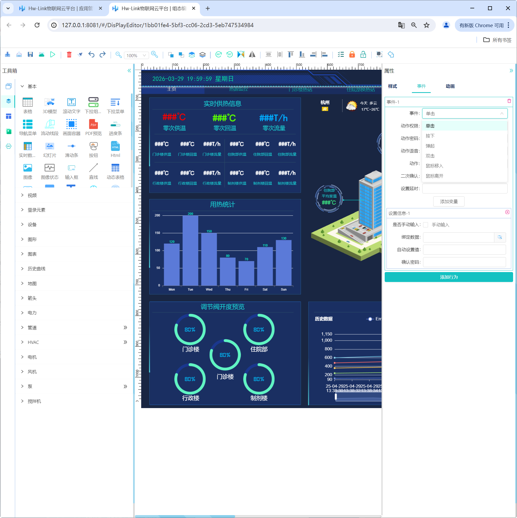Viewport: 517px width, 518px height.
Task: Click the 添加行为 button
Action: 448,277
